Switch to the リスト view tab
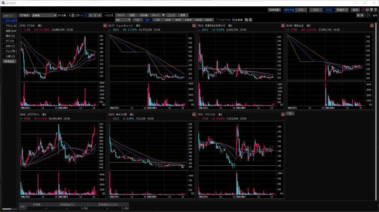 pyautogui.click(x=315, y=10)
